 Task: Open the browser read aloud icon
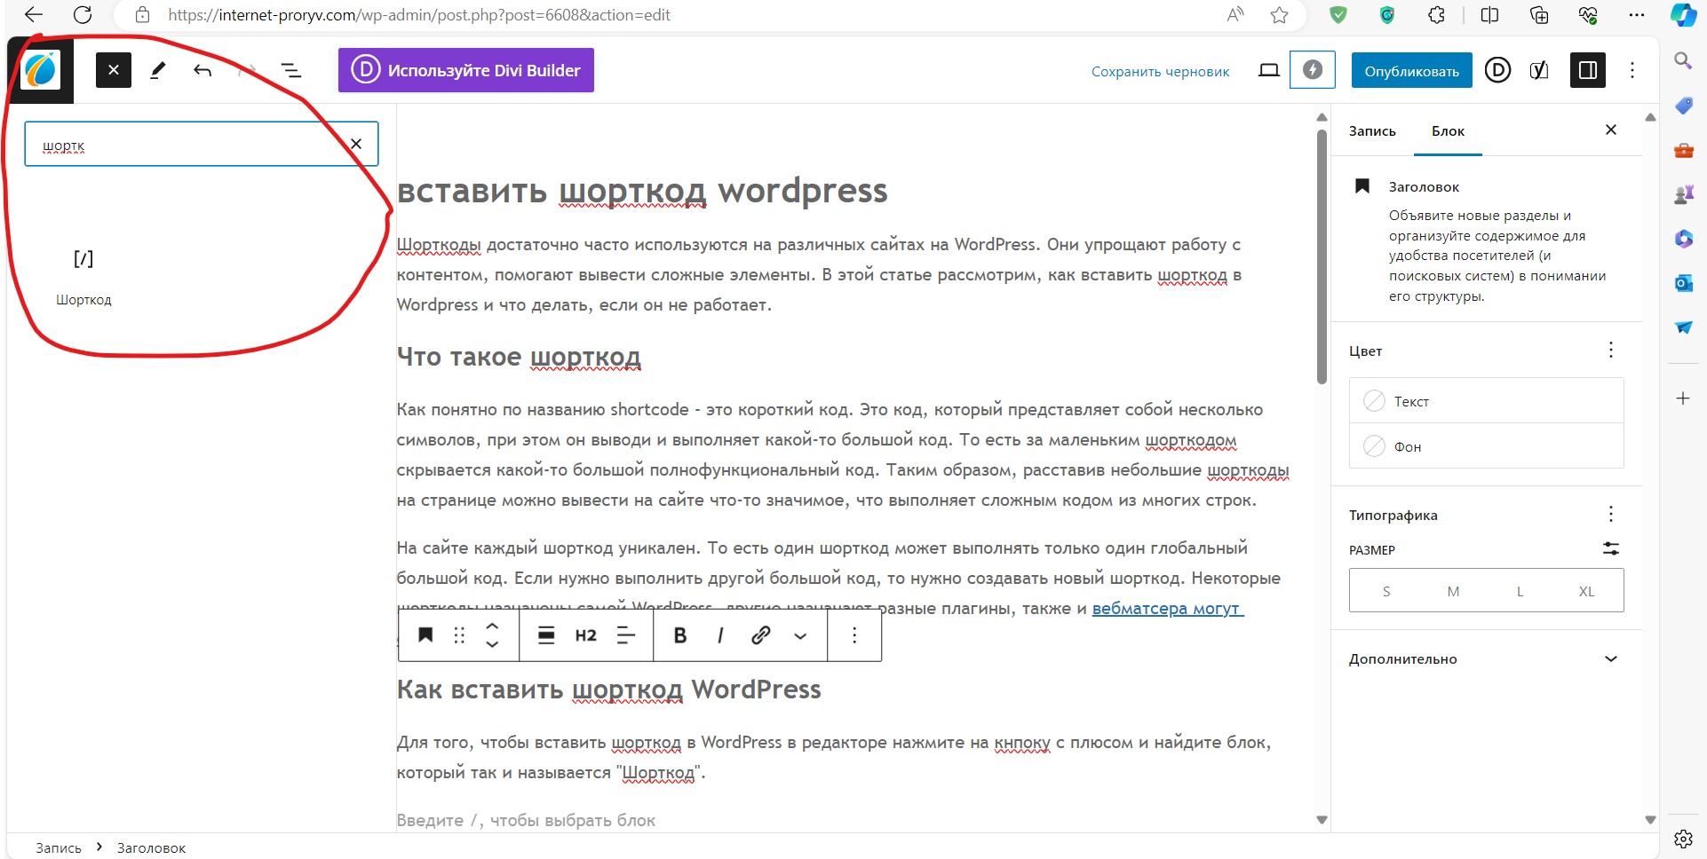pos(1235,14)
